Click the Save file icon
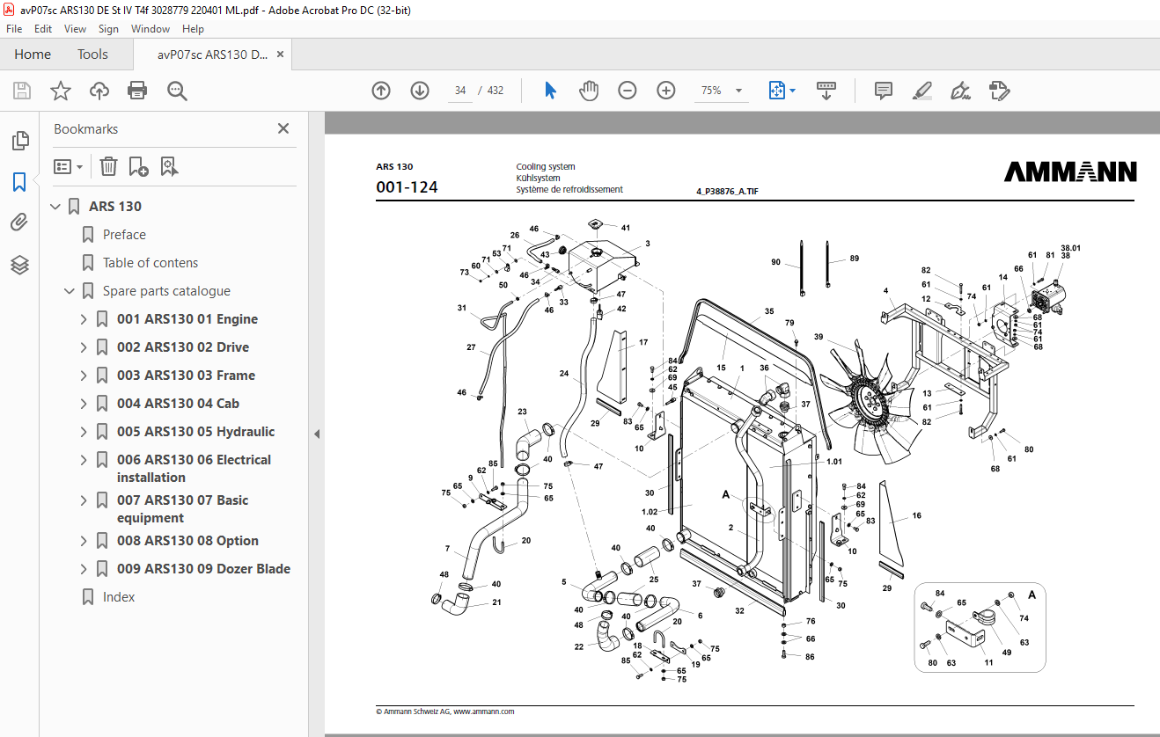The height and width of the screenshot is (737, 1160). coord(22,91)
